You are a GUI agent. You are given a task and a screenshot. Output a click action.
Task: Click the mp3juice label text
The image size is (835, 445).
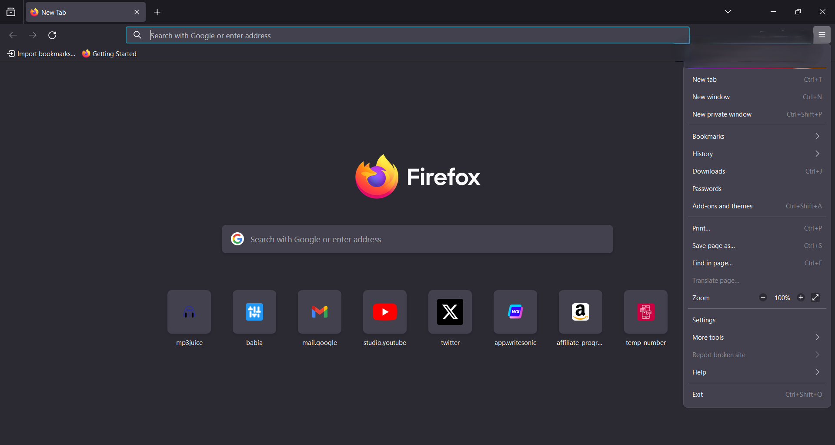189,343
